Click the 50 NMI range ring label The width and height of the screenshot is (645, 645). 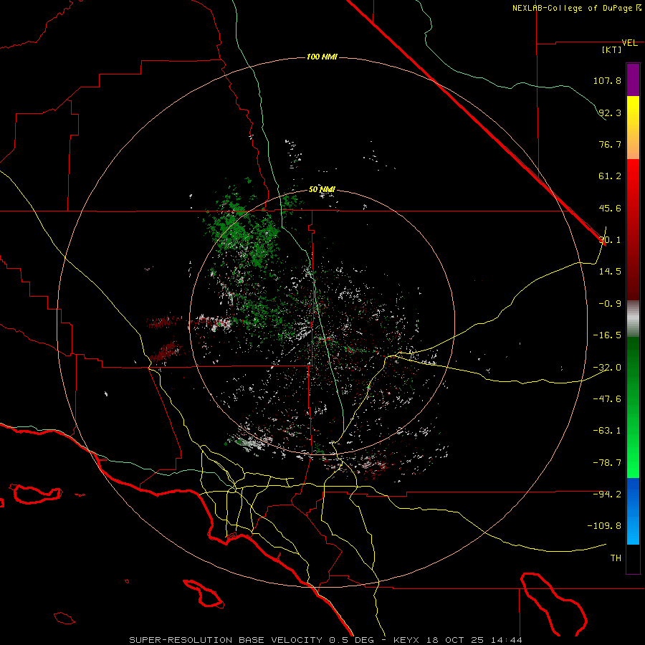point(322,189)
